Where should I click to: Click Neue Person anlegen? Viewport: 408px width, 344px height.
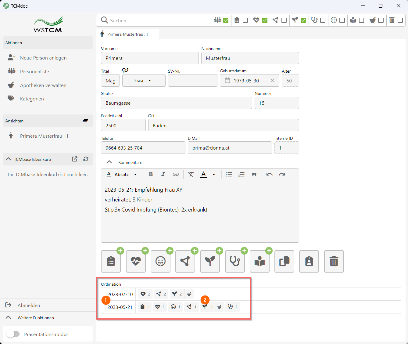[43, 58]
